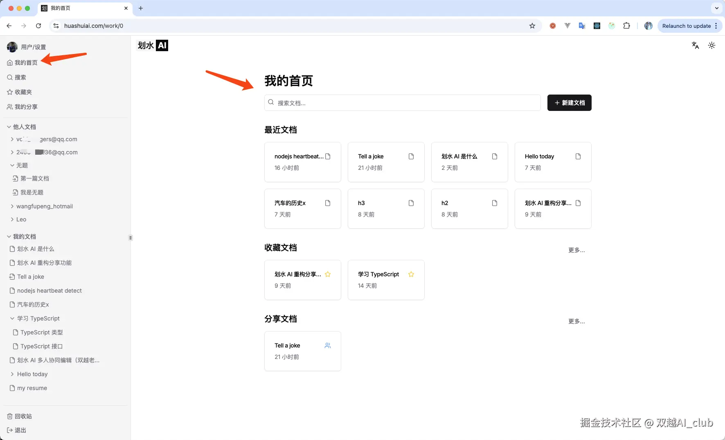Screen dimensions: 725x440
Task: Click the shared users icon on Tell a joke card
Action: 328,345
